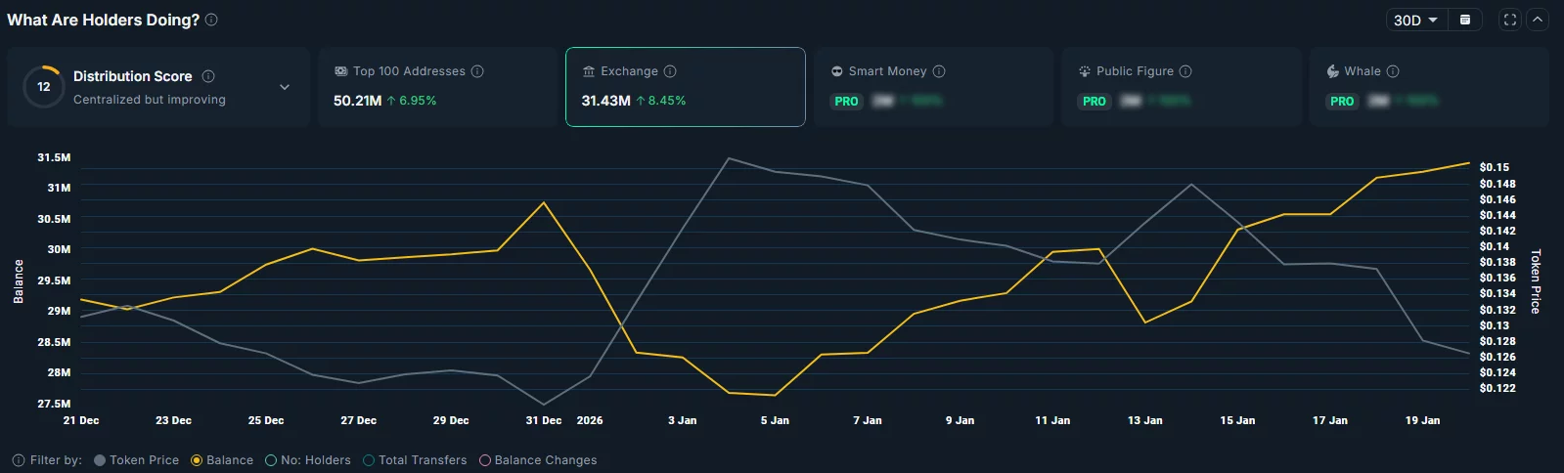Click Top 100 Addresses info icon
The width and height of the screenshot is (1564, 473).
point(477,71)
